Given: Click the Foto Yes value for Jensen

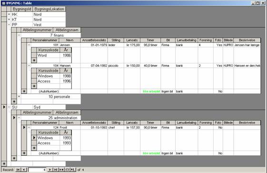Looking at the screenshot, I should 219,45.
